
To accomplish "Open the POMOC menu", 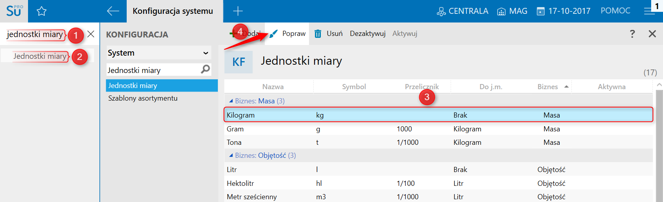I will coord(615,11).
